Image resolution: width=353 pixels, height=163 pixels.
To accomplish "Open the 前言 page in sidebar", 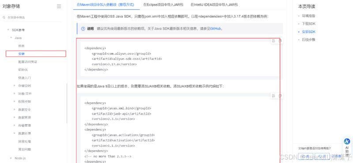I will (21, 46).
